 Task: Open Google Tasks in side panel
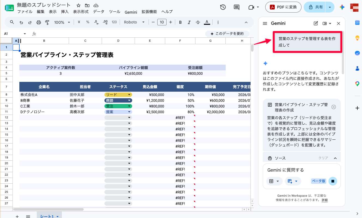357,53
